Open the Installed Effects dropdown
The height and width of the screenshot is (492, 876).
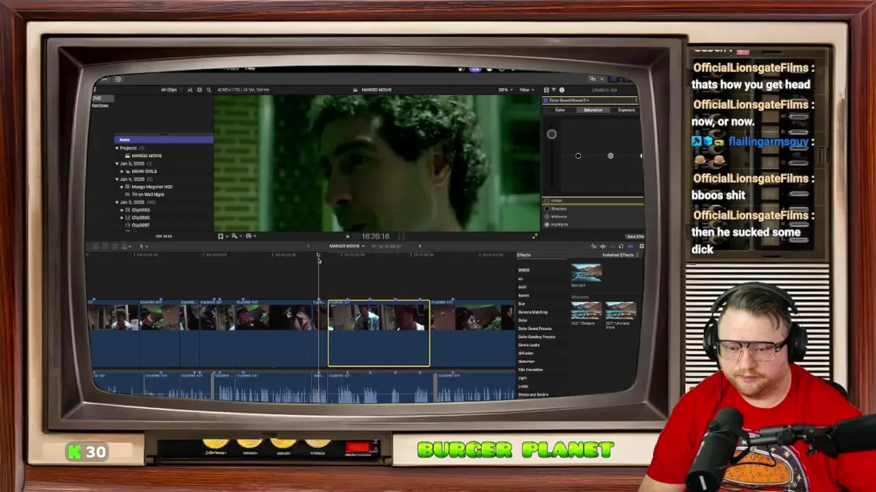620,255
